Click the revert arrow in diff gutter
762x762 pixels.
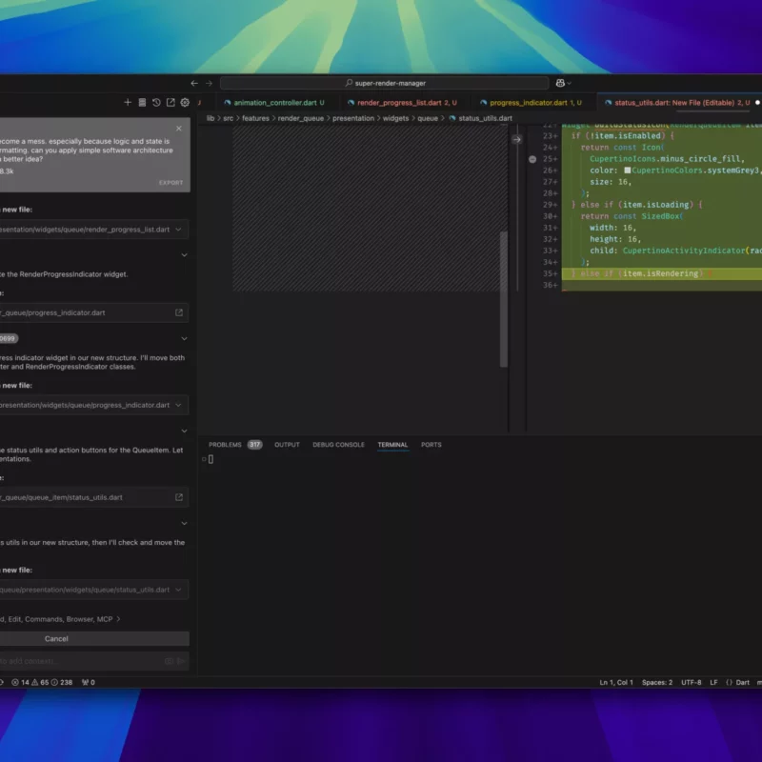(x=517, y=139)
